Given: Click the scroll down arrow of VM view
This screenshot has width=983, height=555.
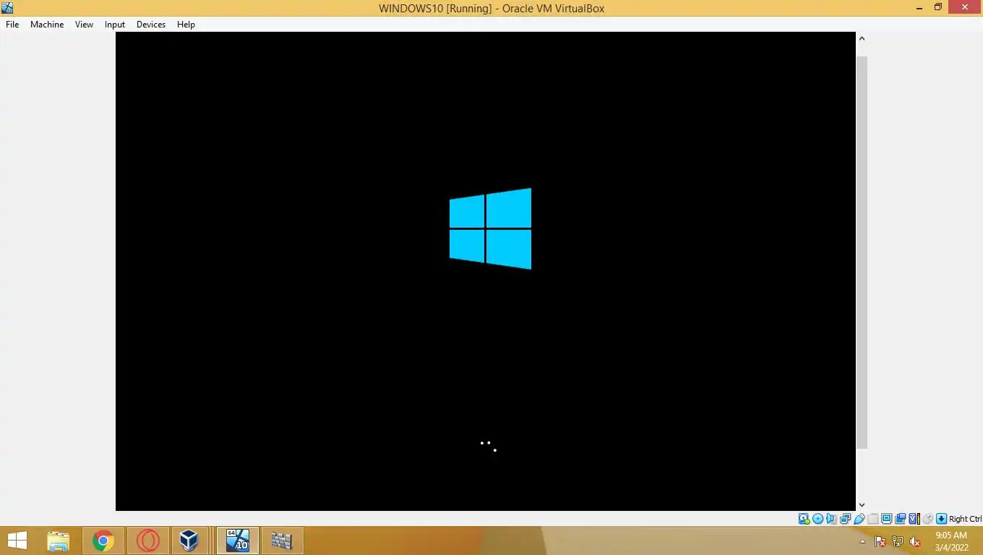Looking at the screenshot, I should (x=862, y=505).
